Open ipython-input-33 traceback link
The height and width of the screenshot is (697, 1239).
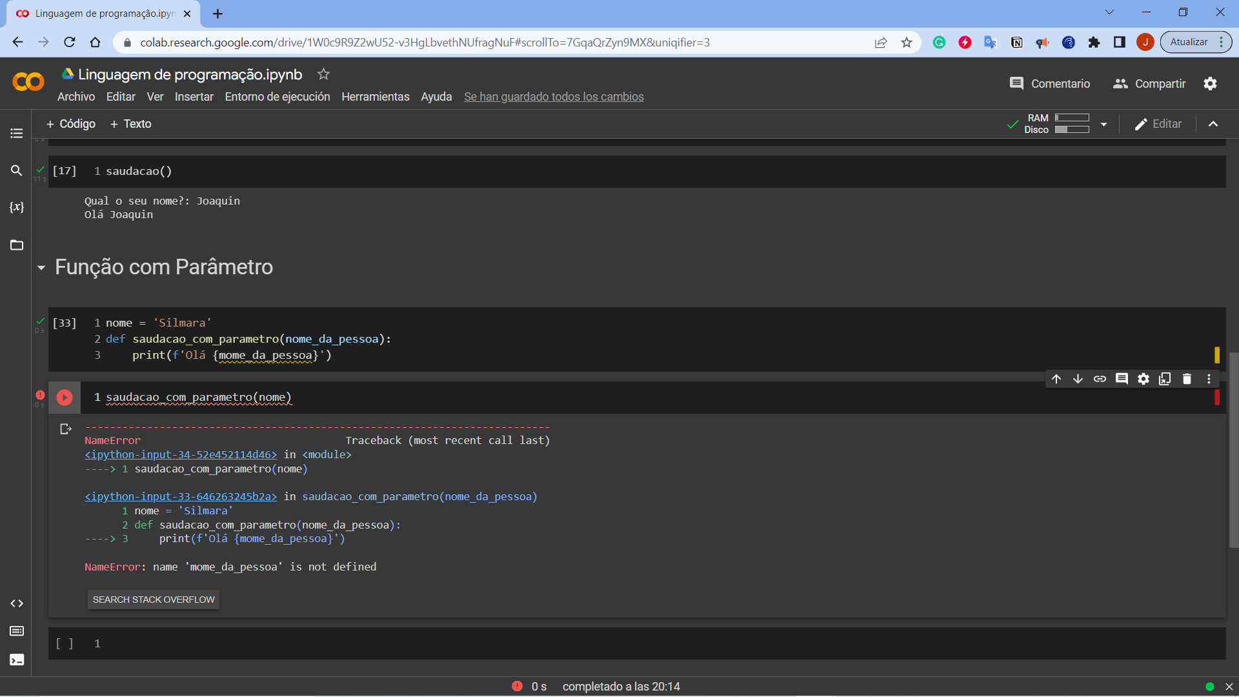coord(181,497)
